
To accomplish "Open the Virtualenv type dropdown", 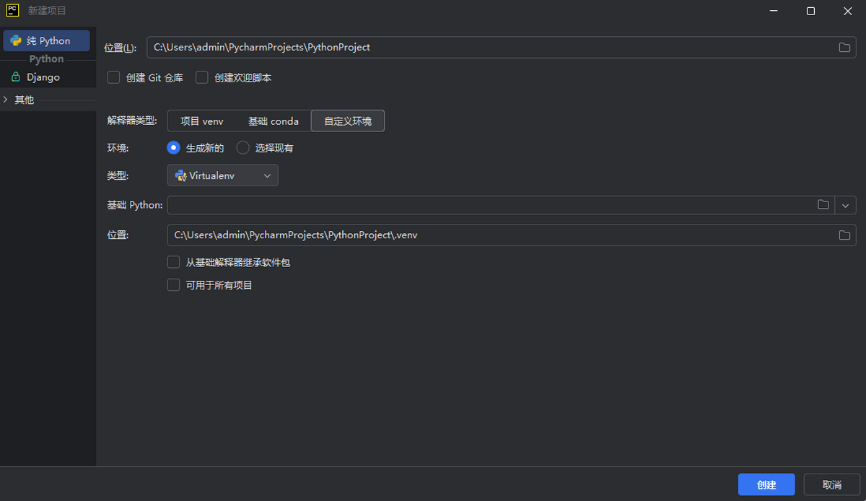I will pyautogui.click(x=222, y=175).
